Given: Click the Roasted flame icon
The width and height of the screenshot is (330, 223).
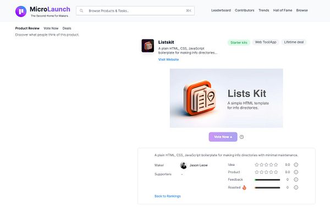Looking at the screenshot, I should click(x=244, y=187).
